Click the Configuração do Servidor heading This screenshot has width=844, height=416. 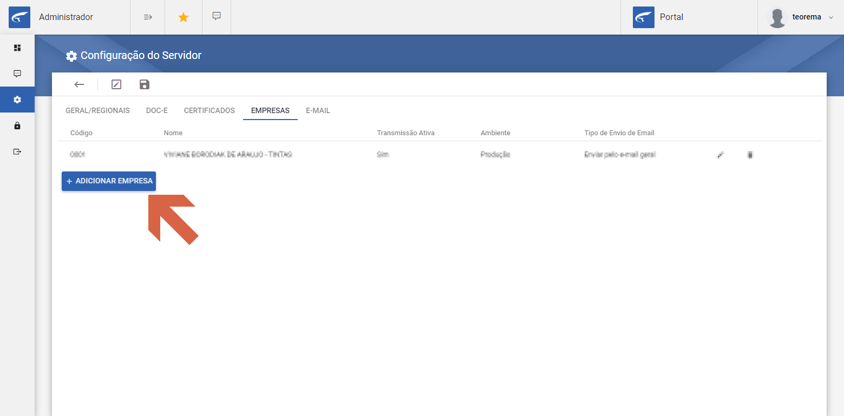(141, 55)
